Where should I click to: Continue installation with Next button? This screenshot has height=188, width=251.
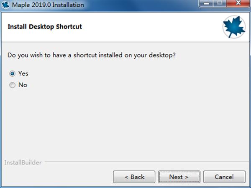pyautogui.click(x=179, y=177)
